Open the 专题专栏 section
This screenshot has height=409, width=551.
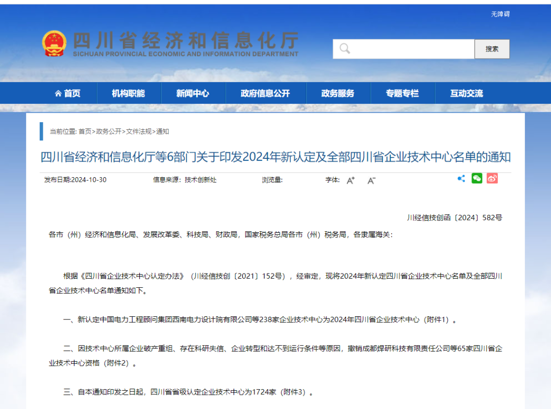point(403,93)
